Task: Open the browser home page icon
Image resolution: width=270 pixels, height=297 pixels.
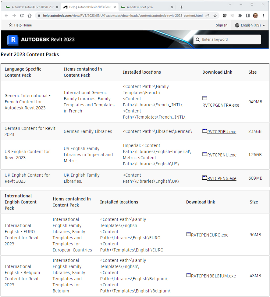Action: (30, 16)
